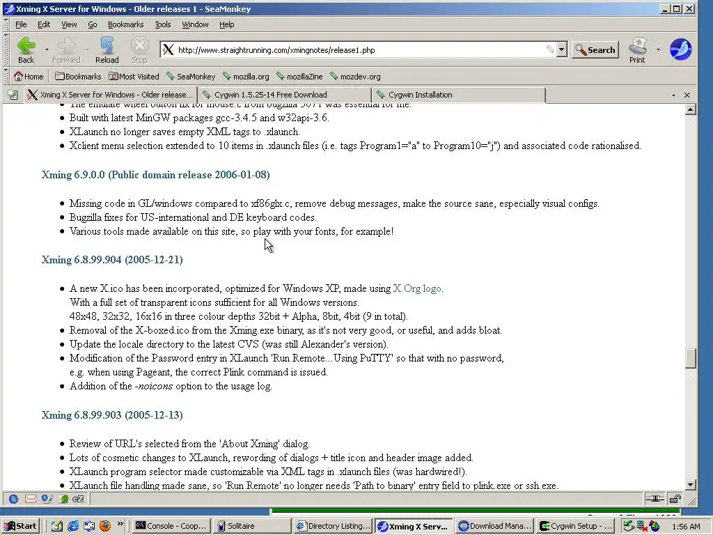Open Composer from status bar icon
The height and width of the screenshot is (535, 713).
47,499
